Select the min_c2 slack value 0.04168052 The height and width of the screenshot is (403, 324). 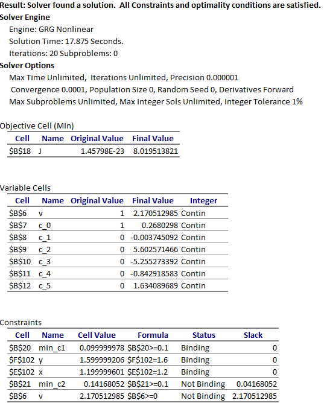(256, 384)
